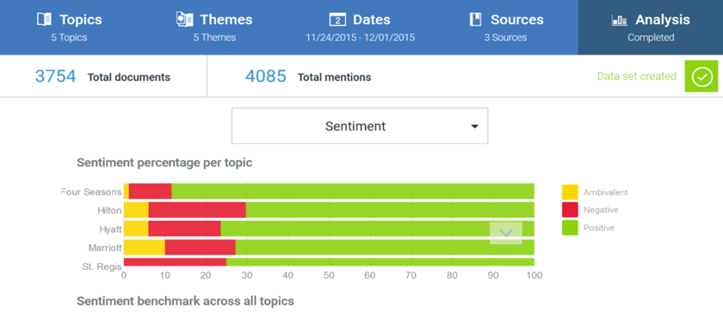Click the Total mentions label
The width and height of the screenshot is (723, 316).
point(334,77)
